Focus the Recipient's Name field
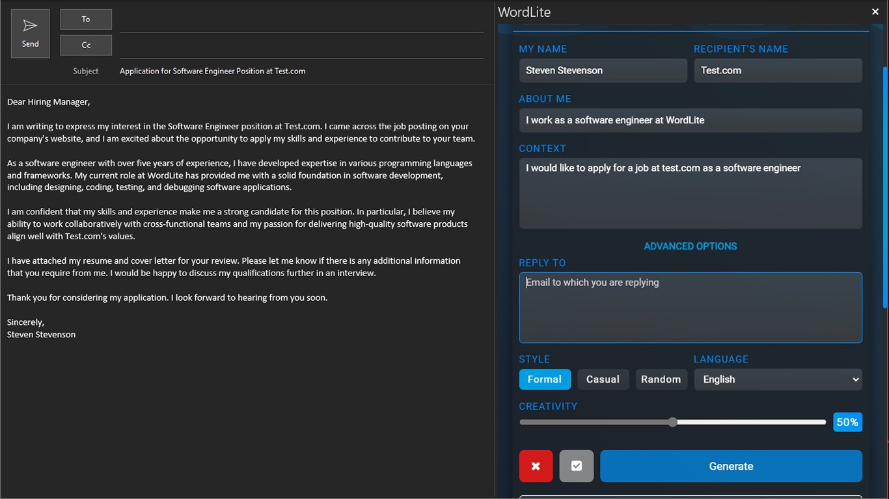The image size is (889, 499). (x=778, y=71)
